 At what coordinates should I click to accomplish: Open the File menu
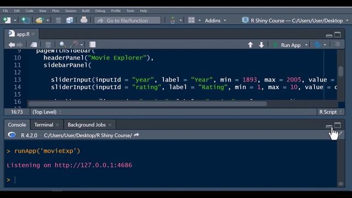[5, 11]
